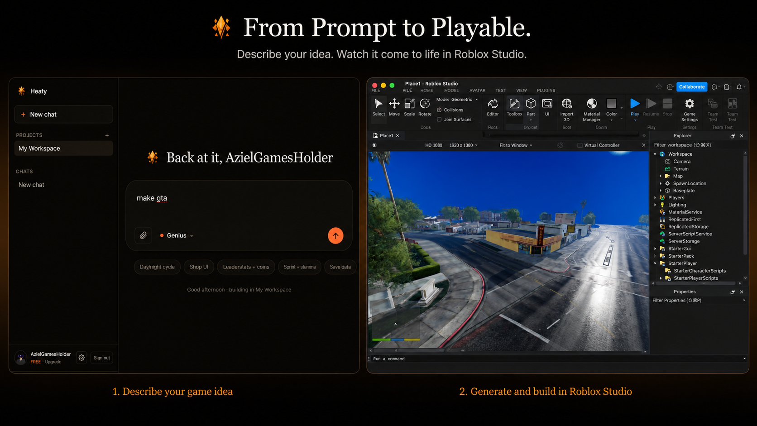Switch to the Rotate tool
Screen dimensions: 757x426
(425, 107)
